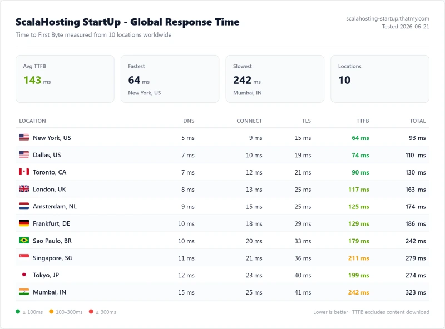Click the 23 ms connect for Tokyo
This screenshot has width=445, height=329.
(254, 275)
